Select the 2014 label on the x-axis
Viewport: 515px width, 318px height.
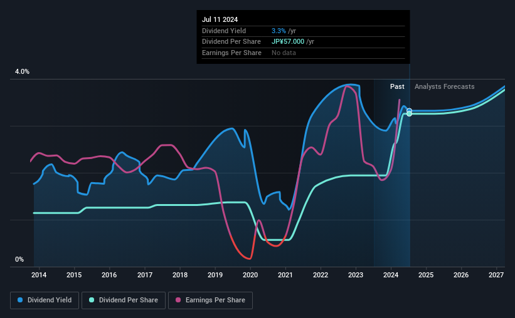click(39, 275)
